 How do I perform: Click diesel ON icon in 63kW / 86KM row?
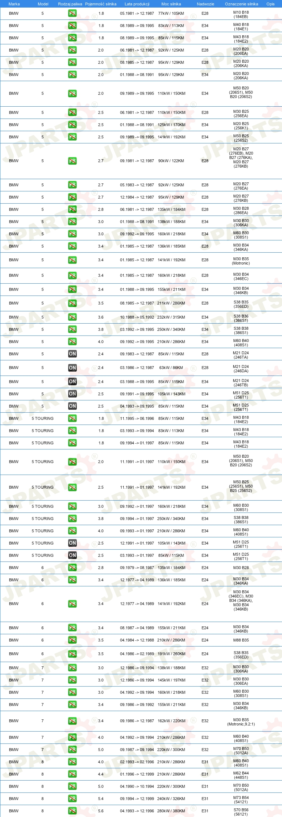72,368
